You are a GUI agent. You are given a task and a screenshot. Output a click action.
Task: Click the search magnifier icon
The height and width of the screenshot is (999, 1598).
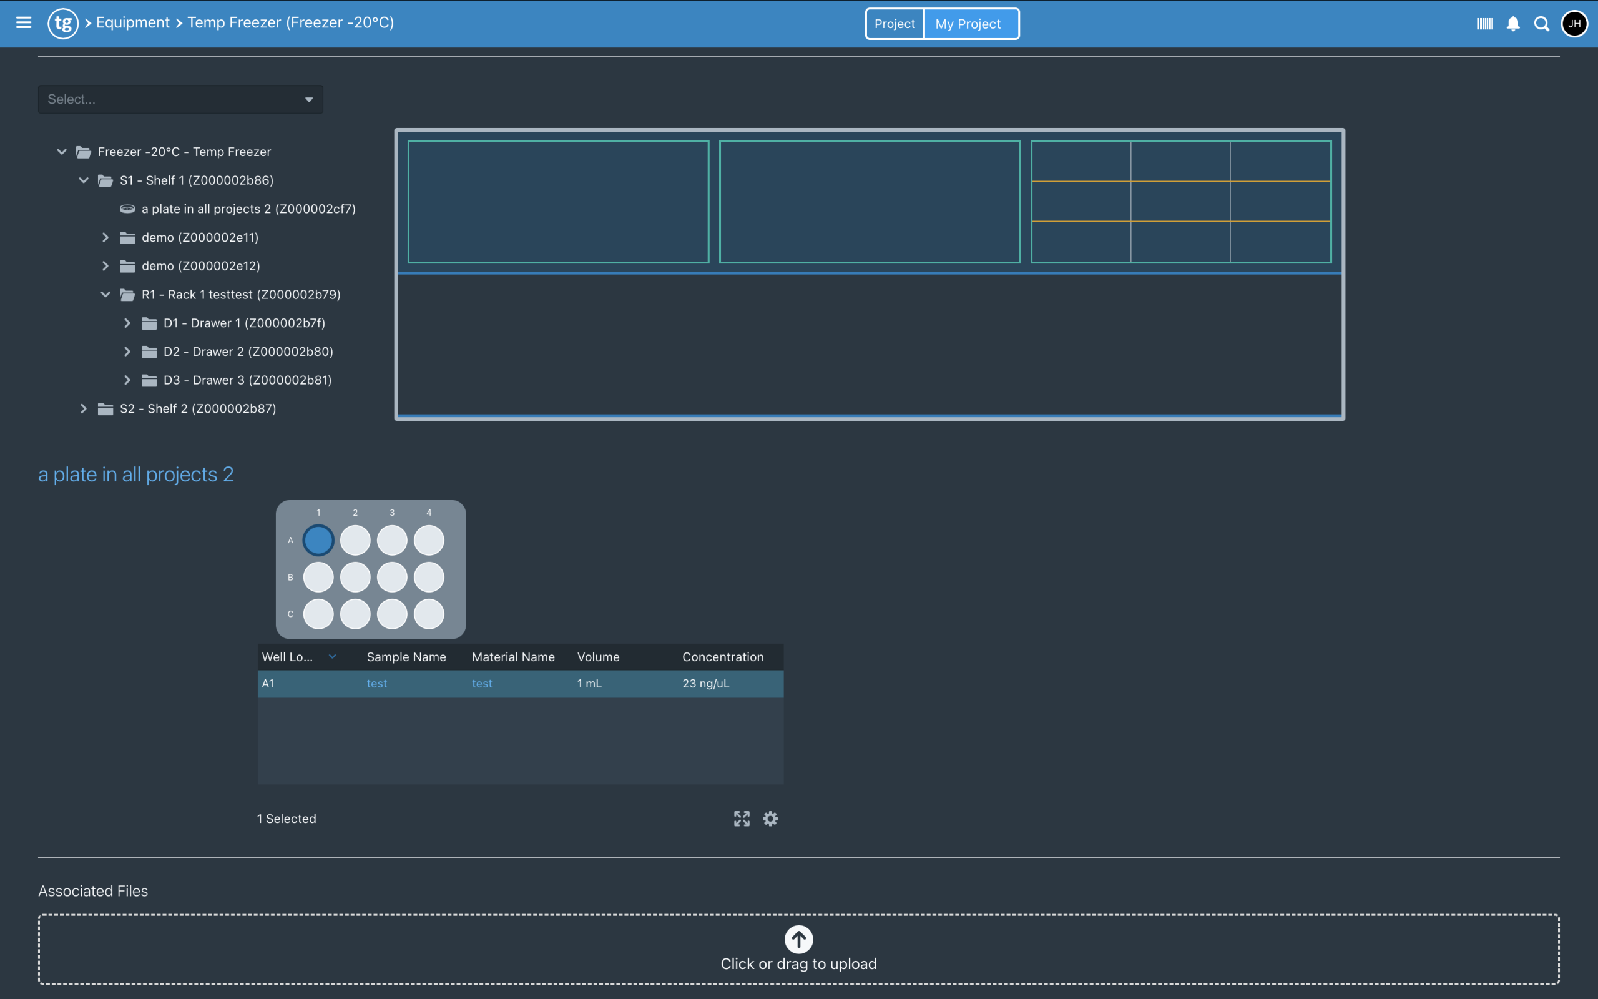coord(1541,24)
